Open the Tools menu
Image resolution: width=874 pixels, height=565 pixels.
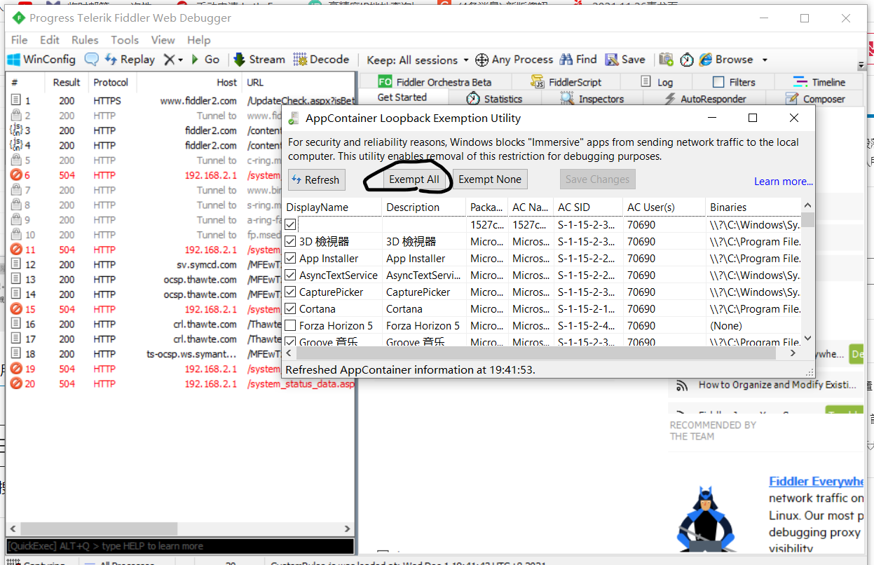125,40
